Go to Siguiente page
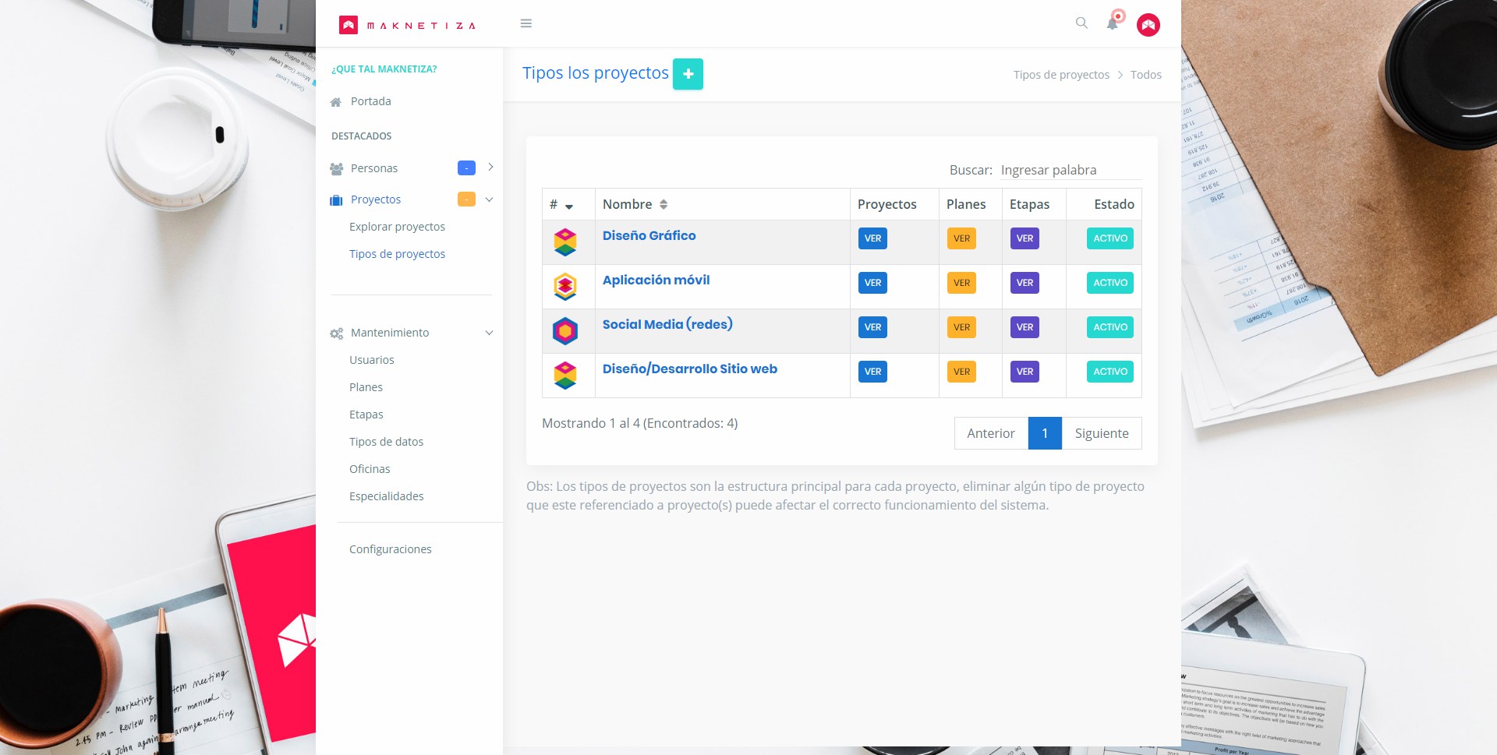This screenshot has width=1497, height=755. [x=1101, y=433]
